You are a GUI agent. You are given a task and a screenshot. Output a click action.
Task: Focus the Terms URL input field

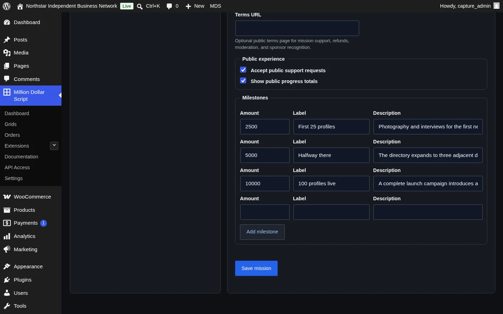pos(297,28)
